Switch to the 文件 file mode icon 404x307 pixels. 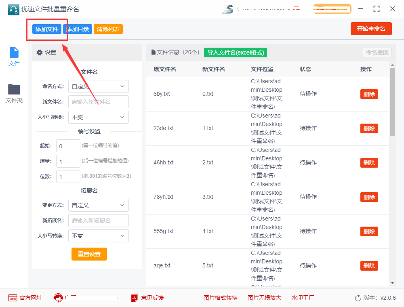coord(14,53)
